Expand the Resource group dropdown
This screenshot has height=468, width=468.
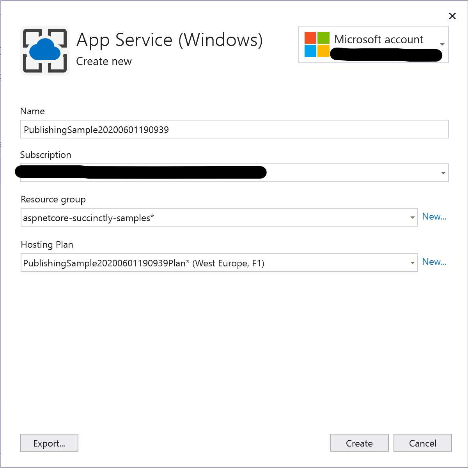tap(412, 217)
